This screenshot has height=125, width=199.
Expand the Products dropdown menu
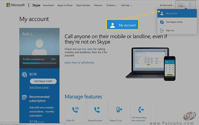(112, 5)
